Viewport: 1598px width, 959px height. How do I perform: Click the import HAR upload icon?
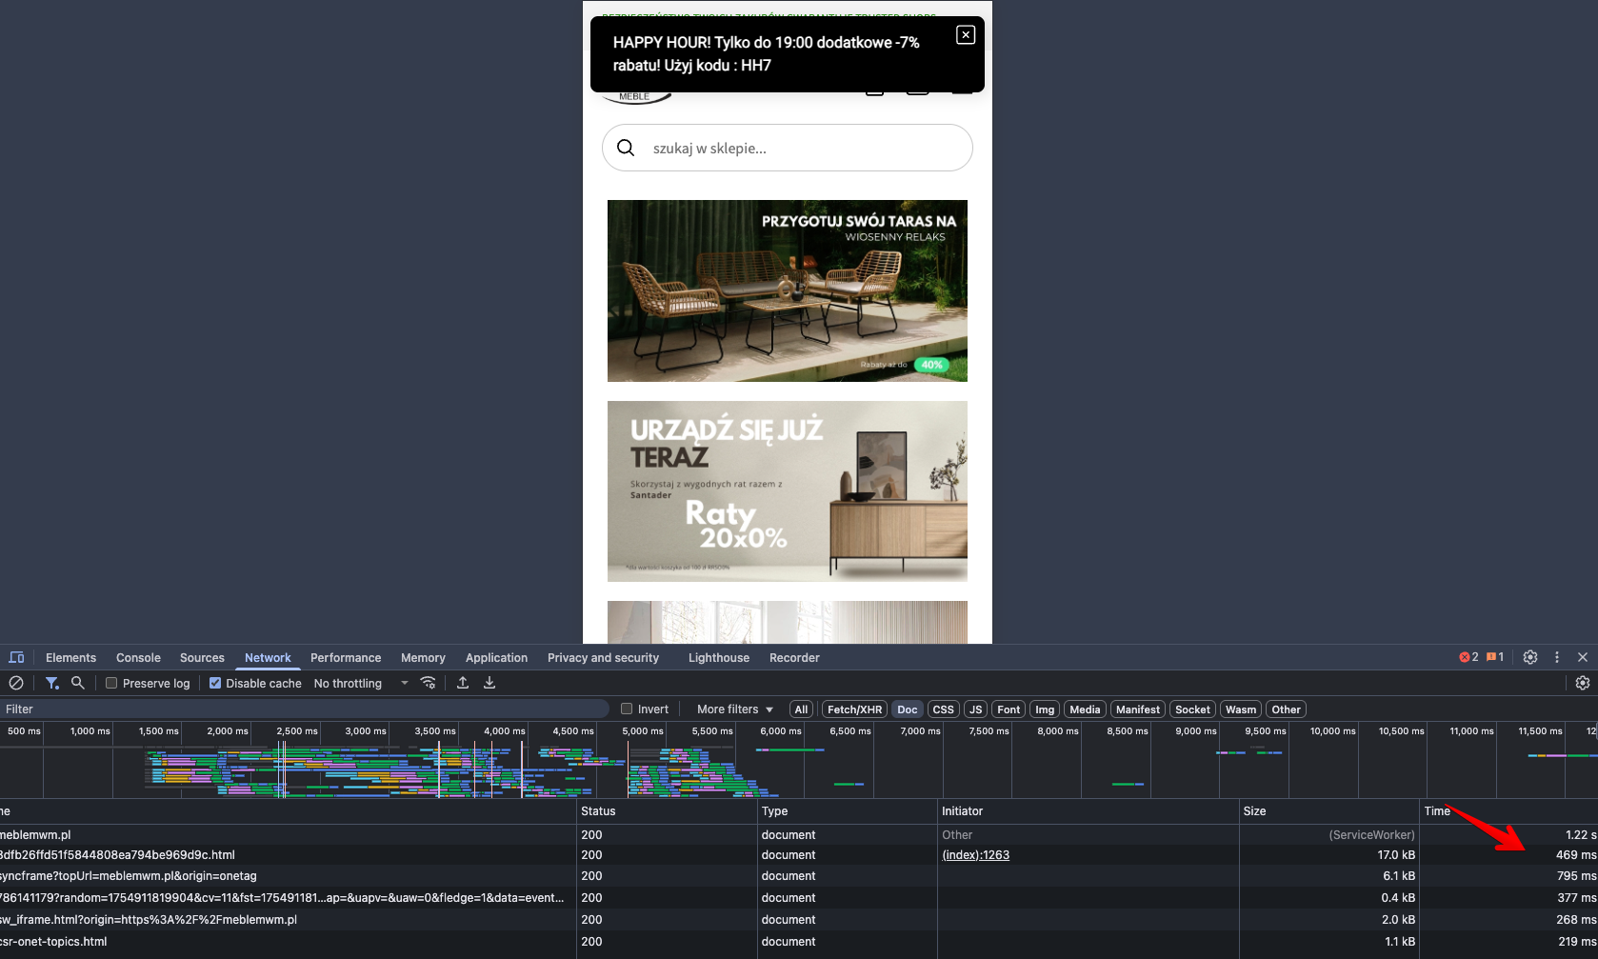coord(463,683)
